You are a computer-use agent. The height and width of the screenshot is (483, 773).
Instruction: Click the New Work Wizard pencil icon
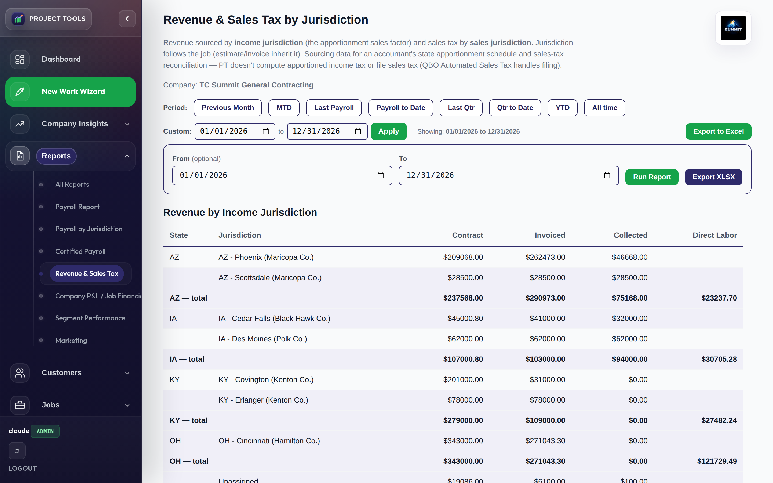coord(20,92)
